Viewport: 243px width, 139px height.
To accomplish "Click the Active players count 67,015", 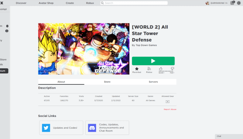I will [x=47, y=100].
